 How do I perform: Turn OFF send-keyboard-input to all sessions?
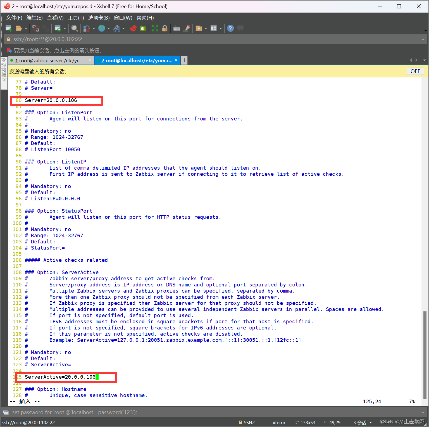415,71
